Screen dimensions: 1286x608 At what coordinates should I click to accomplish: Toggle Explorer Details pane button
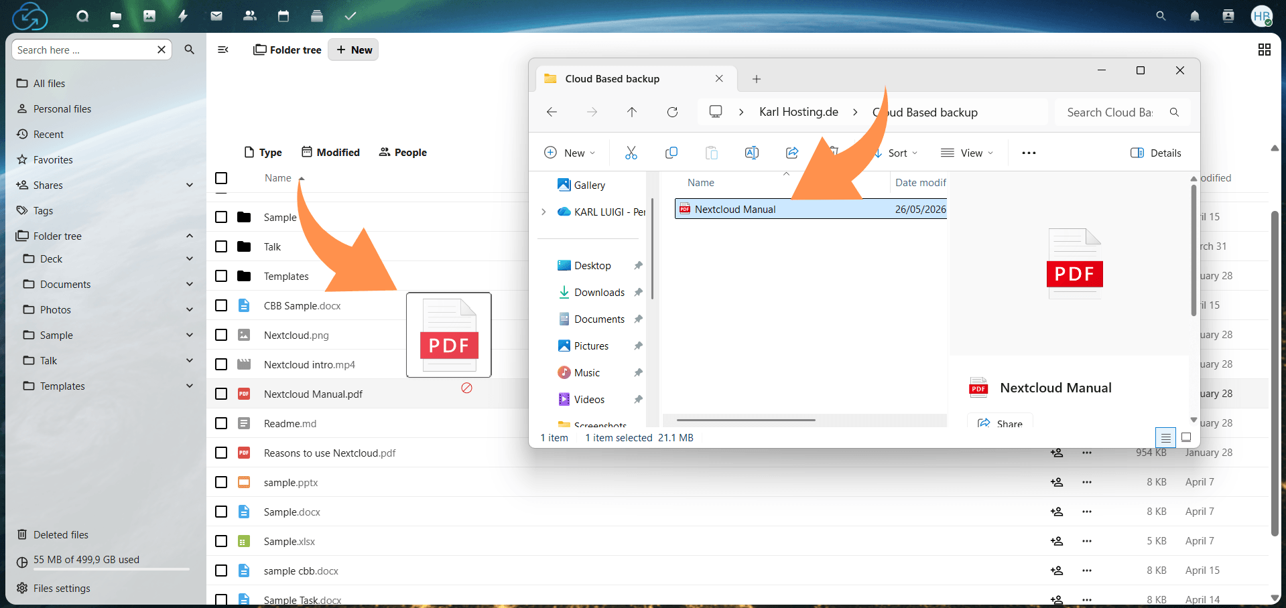(x=1156, y=153)
